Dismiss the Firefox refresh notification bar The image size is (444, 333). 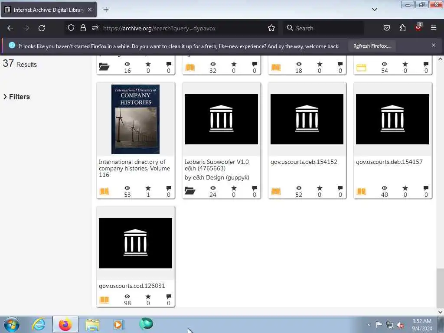(433, 45)
